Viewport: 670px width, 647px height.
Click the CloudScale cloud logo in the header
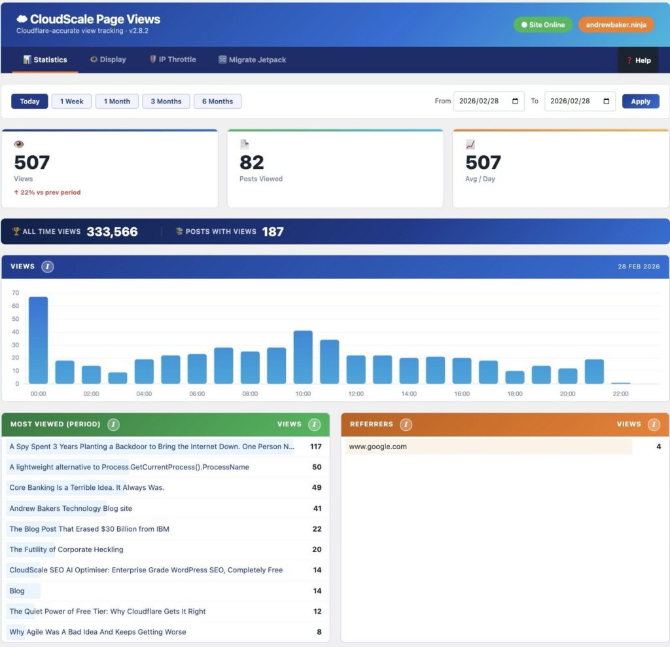[x=21, y=19]
